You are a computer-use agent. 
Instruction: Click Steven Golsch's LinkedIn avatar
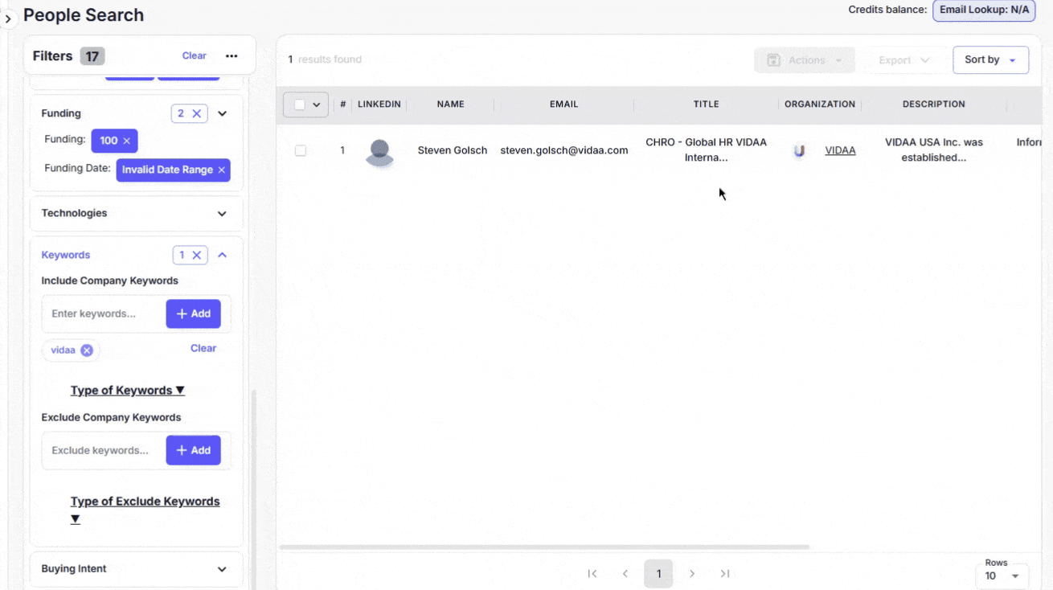(379, 151)
